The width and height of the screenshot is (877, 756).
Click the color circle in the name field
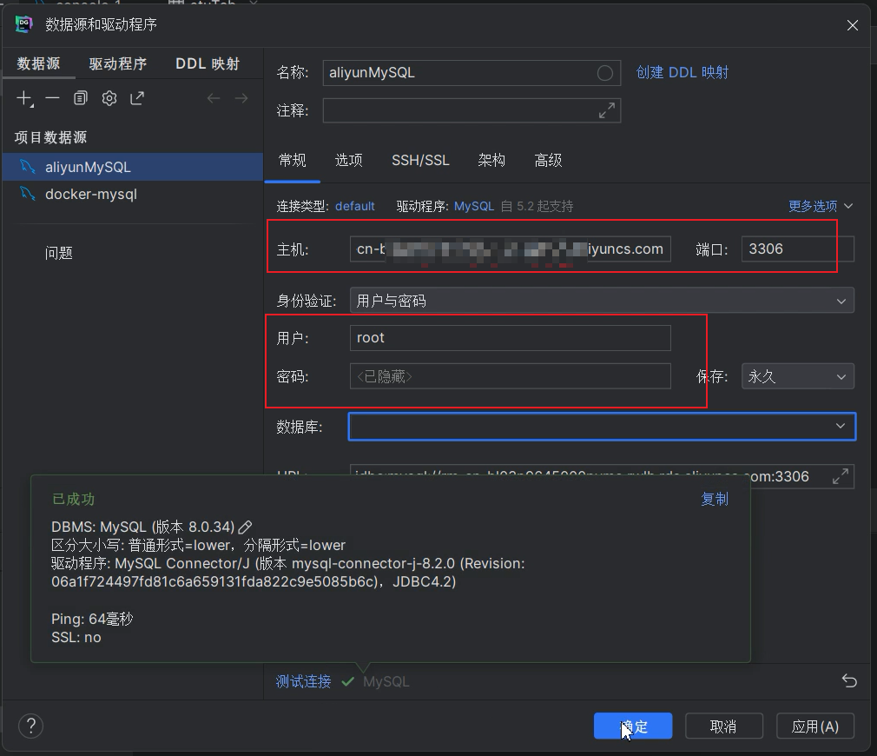pos(604,73)
